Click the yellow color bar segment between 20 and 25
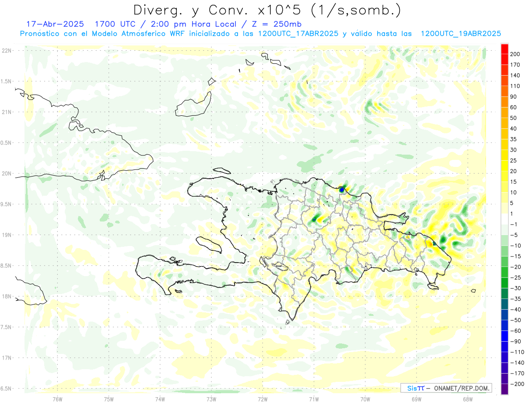Screen dimensions: 525x405 (x=505, y=166)
